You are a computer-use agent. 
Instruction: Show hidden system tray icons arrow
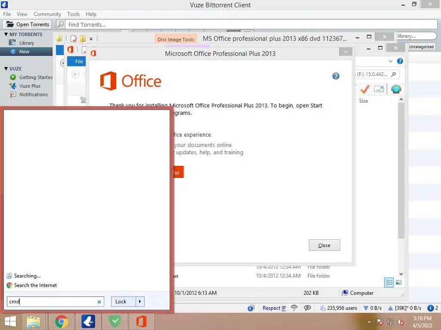(x=369, y=322)
